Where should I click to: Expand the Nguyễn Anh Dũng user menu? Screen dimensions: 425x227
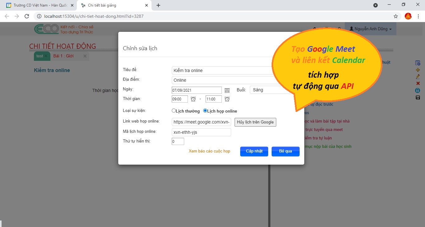pyautogui.click(x=371, y=29)
